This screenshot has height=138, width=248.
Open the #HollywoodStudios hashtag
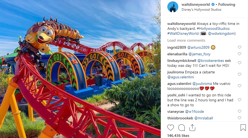point(213,28)
